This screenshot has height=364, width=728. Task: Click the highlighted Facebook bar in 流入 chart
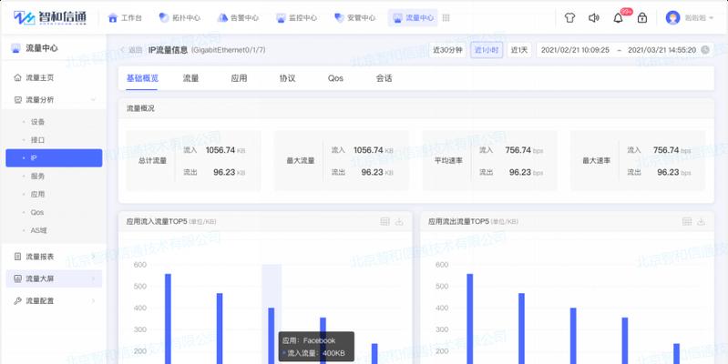272,336
